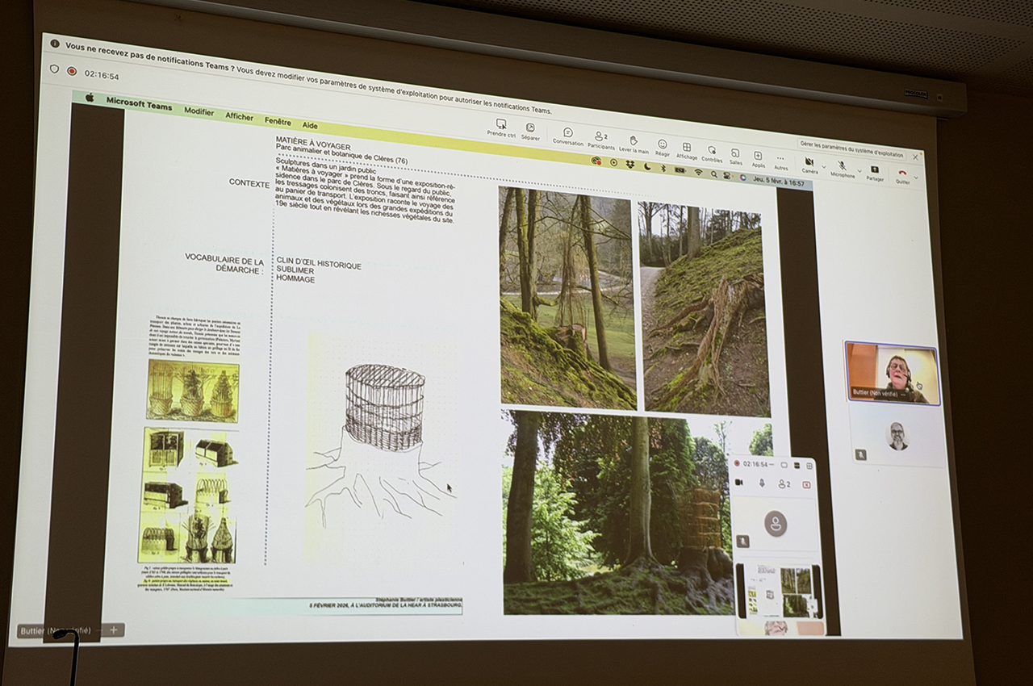Expand the Microphone options chevron
1033x686 pixels.
[858, 170]
